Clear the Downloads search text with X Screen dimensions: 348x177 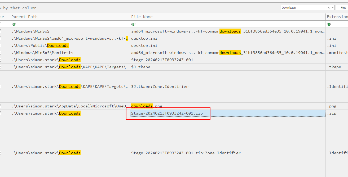(x=329, y=8)
